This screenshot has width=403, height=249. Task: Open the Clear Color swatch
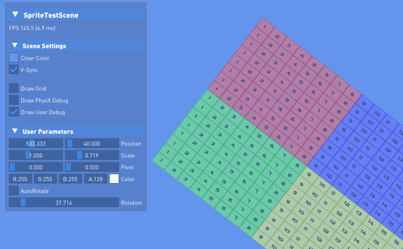pyautogui.click(x=14, y=58)
